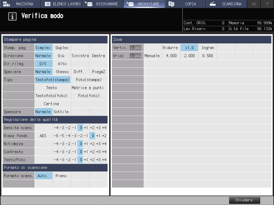Choose 0.500 zoom preset
The image size is (274, 205).
tap(207, 55)
